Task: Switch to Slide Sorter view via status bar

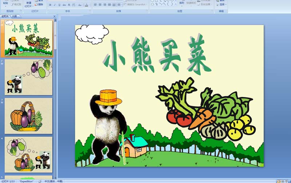Action: [x=283, y=181]
